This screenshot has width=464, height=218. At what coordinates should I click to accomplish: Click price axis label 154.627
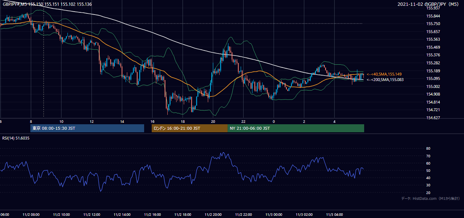click(x=433, y=118)
